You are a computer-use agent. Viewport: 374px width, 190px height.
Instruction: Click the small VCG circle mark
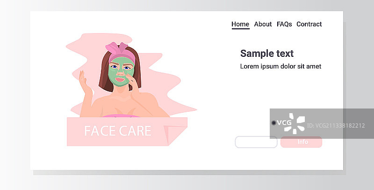pos(274,123)
